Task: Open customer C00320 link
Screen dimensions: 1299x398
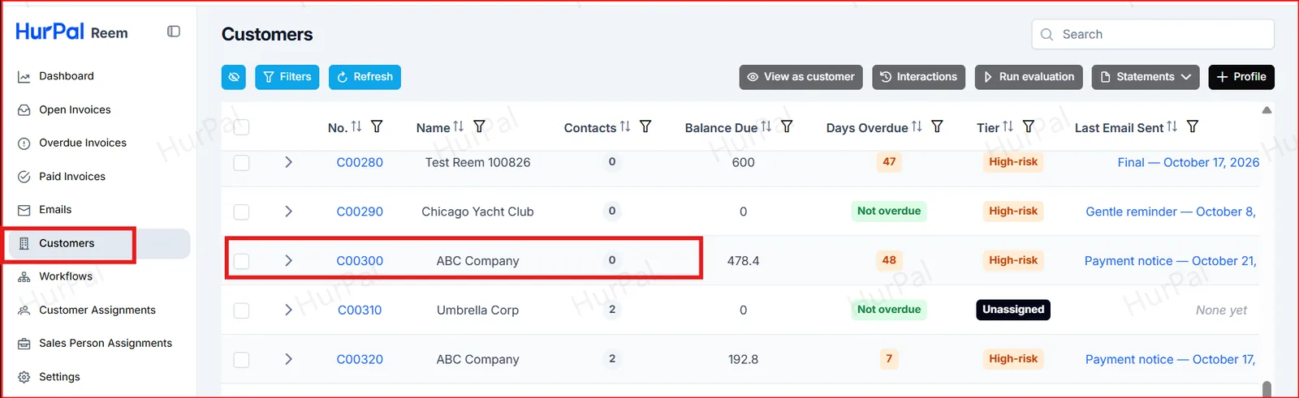Action: point(360,359)
